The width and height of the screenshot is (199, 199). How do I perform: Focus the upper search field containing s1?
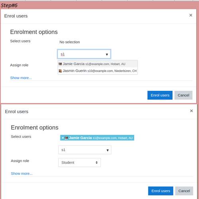(84, 54)
